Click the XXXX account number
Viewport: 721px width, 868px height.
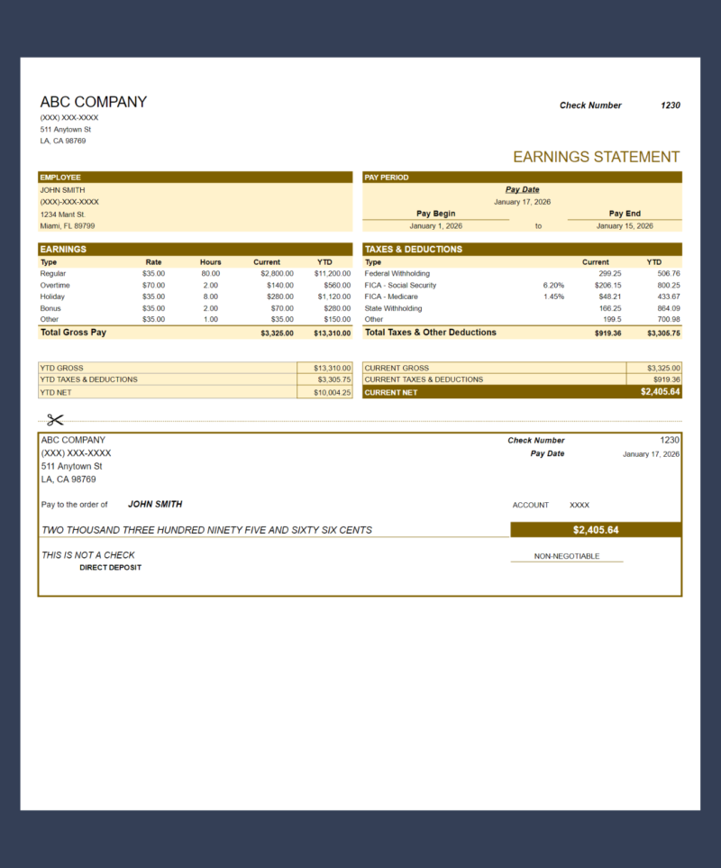click(x=580, y=506)
